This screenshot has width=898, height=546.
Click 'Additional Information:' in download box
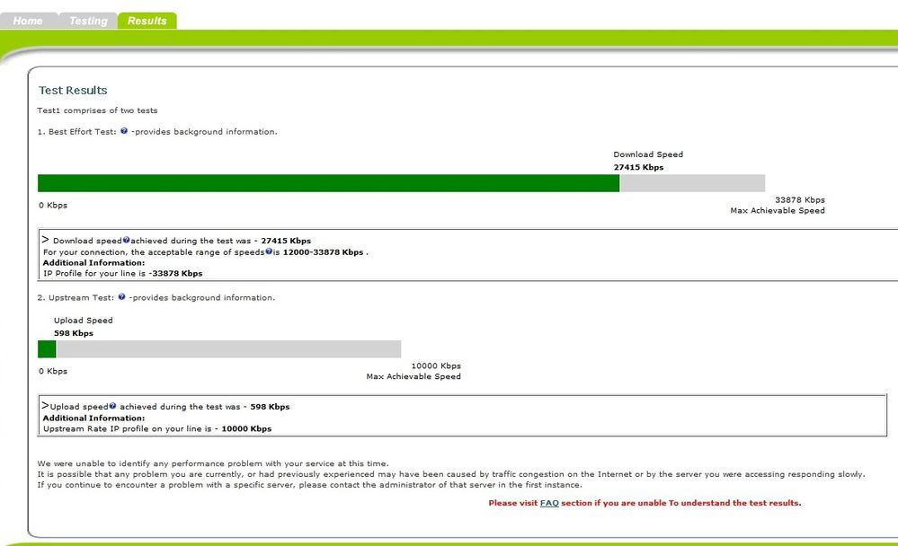(x=93, y=263)
